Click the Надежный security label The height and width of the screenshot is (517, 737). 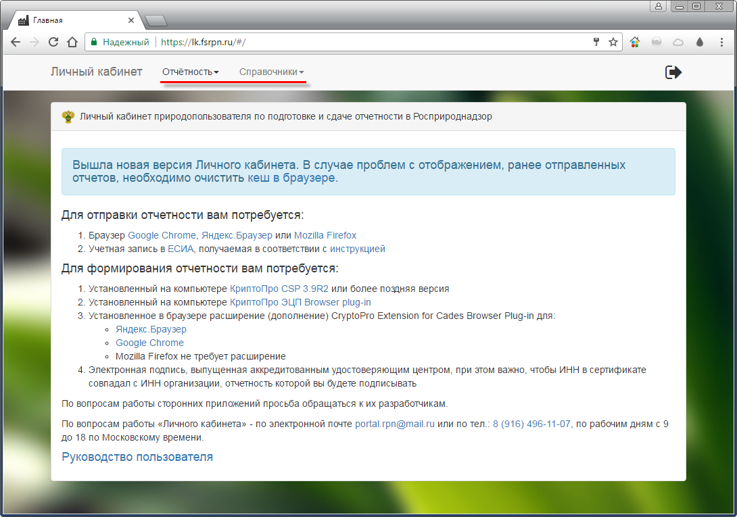126,42
